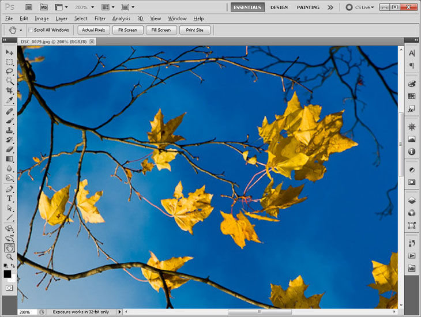This screenshot has height=317, width=421.
Task: Select the Brush tool
Action: (9, 121)
